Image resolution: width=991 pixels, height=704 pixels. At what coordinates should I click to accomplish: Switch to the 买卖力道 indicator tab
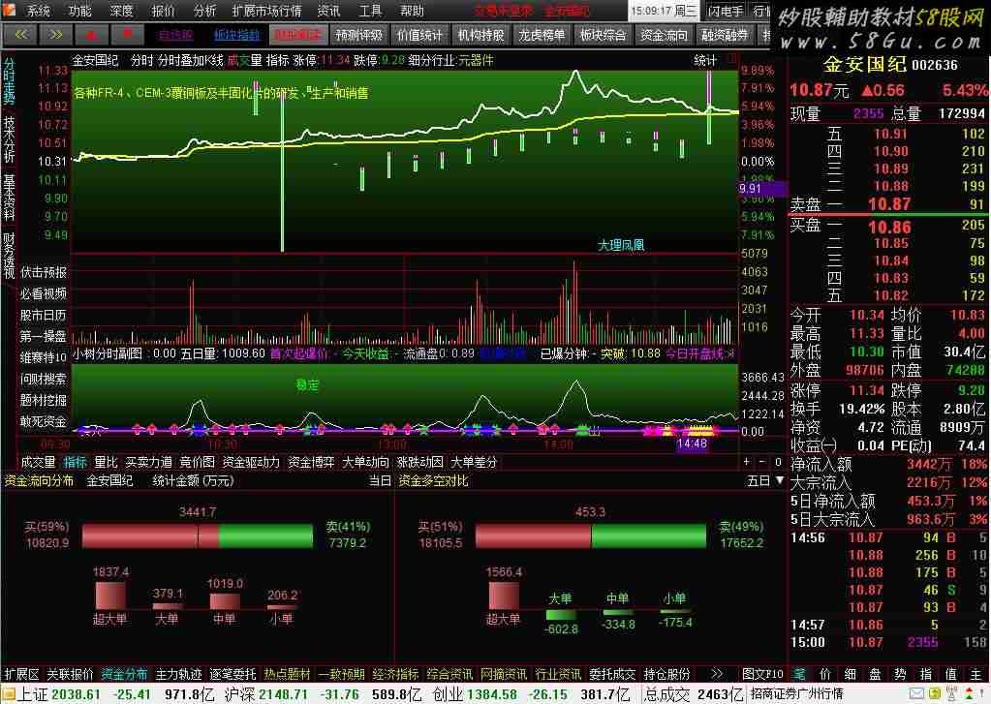coord(148,463)
